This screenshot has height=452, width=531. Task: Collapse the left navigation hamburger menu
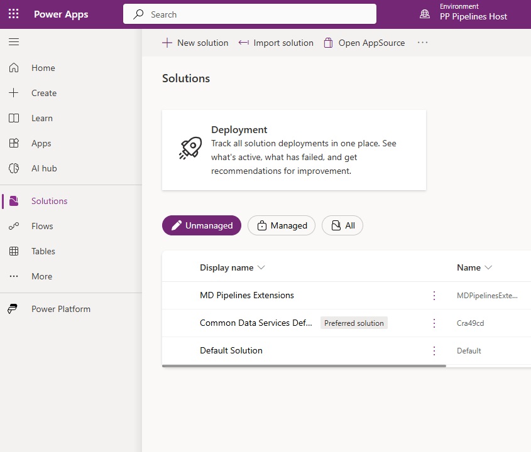tap(14, 42)
